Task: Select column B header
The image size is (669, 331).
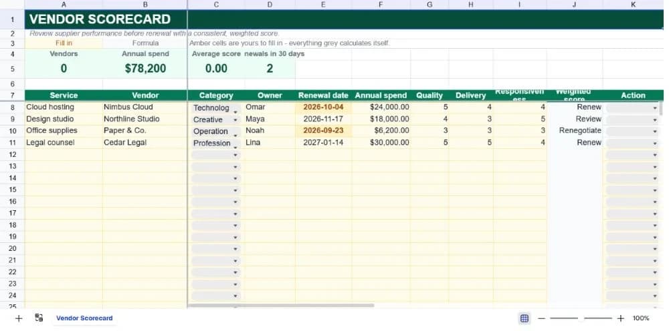Action: pyautogui.click(x=145, y=5)
